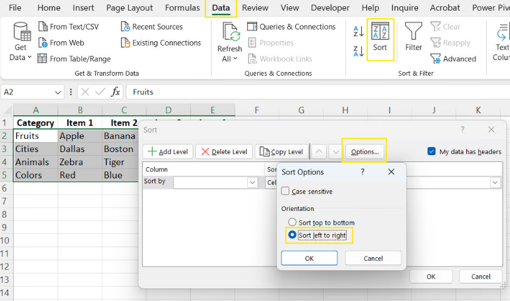Image resolution: width=510 pixels, height=301 pixels.
Task: Click the Filter funnel icon
Action: 413,36
